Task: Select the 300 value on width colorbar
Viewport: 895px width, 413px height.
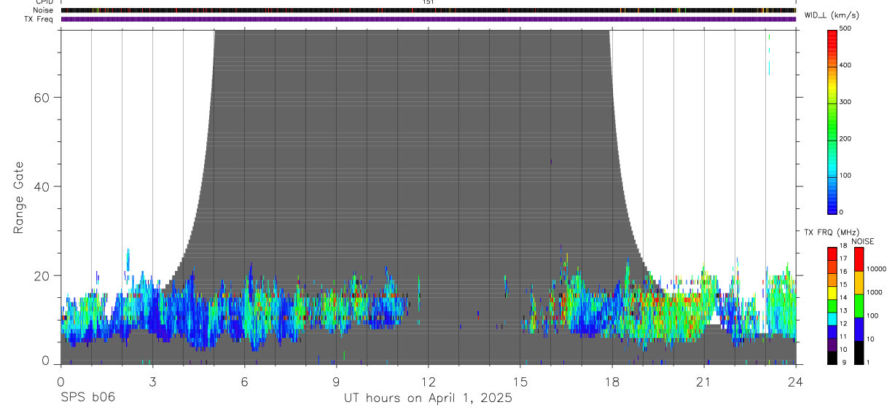Action: coord(845,102)
